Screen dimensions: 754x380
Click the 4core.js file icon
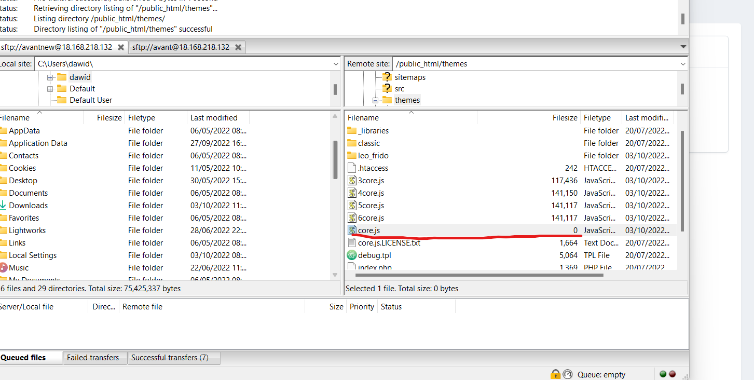352,193
